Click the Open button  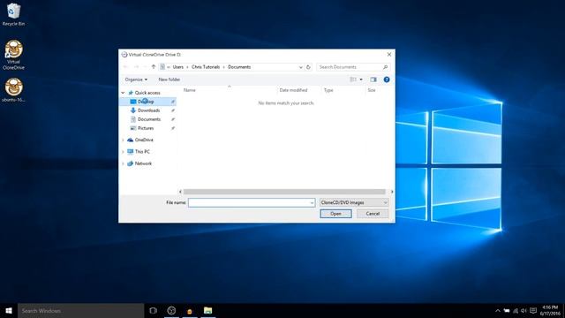pyautogui.click(x=335, y=214)
